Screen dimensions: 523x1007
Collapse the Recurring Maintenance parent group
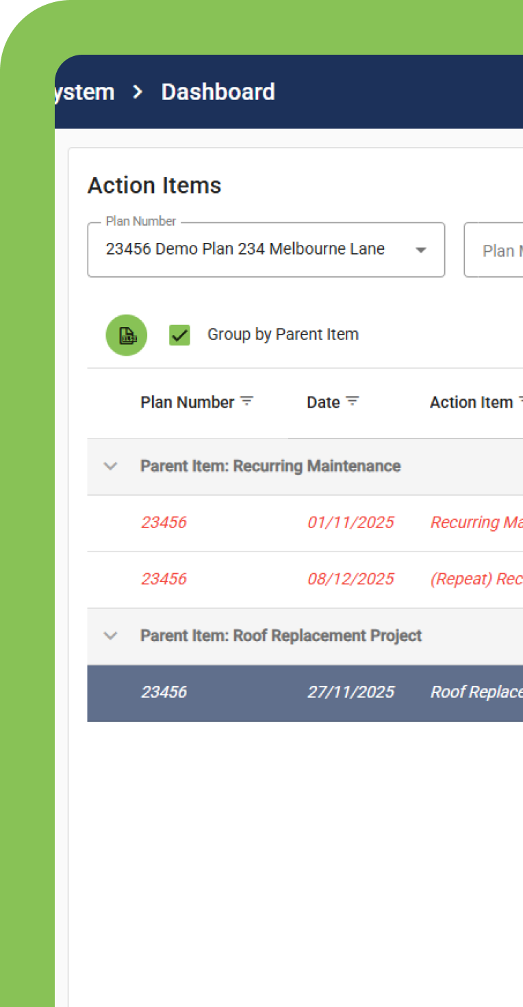click(x=110, y=467)
